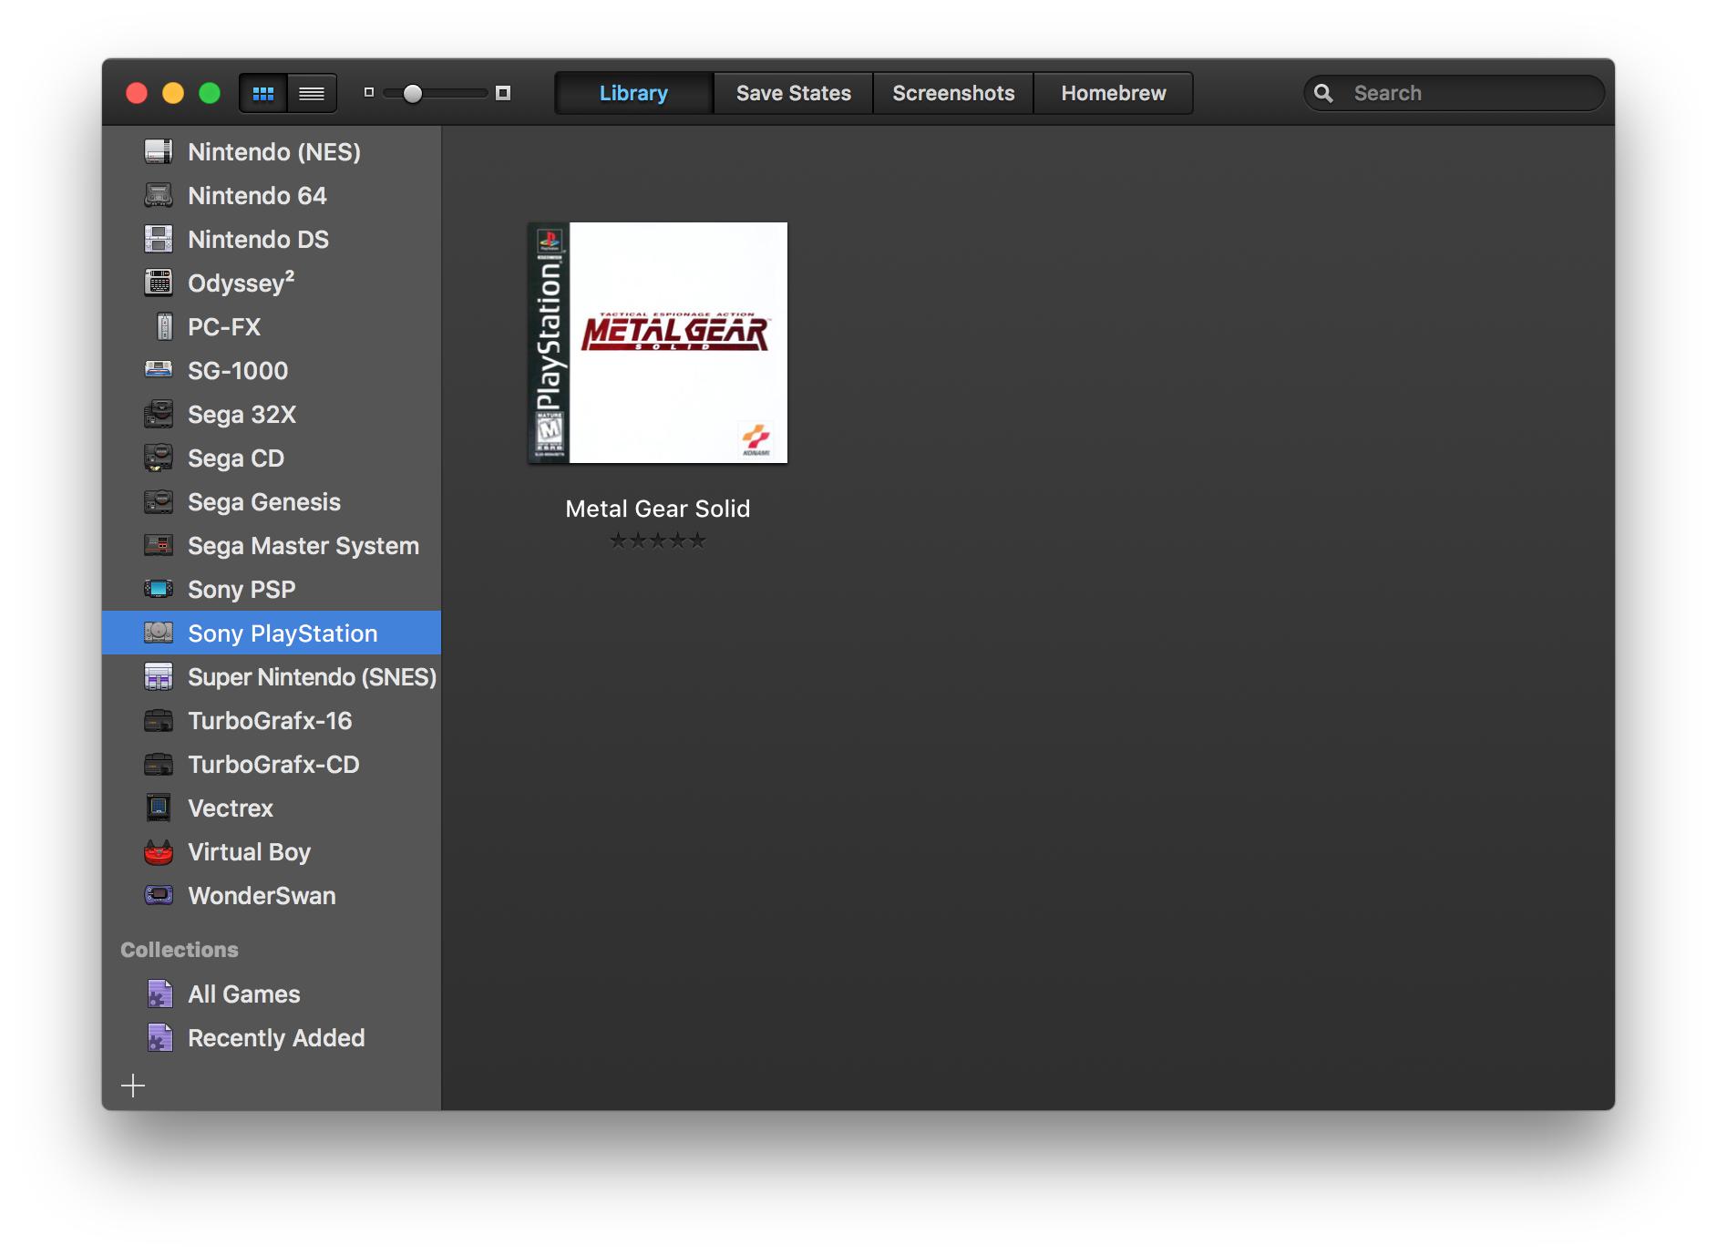Open the Screenshots tab
Viewport: 1717px width, 1256px height.
[952, 92]
